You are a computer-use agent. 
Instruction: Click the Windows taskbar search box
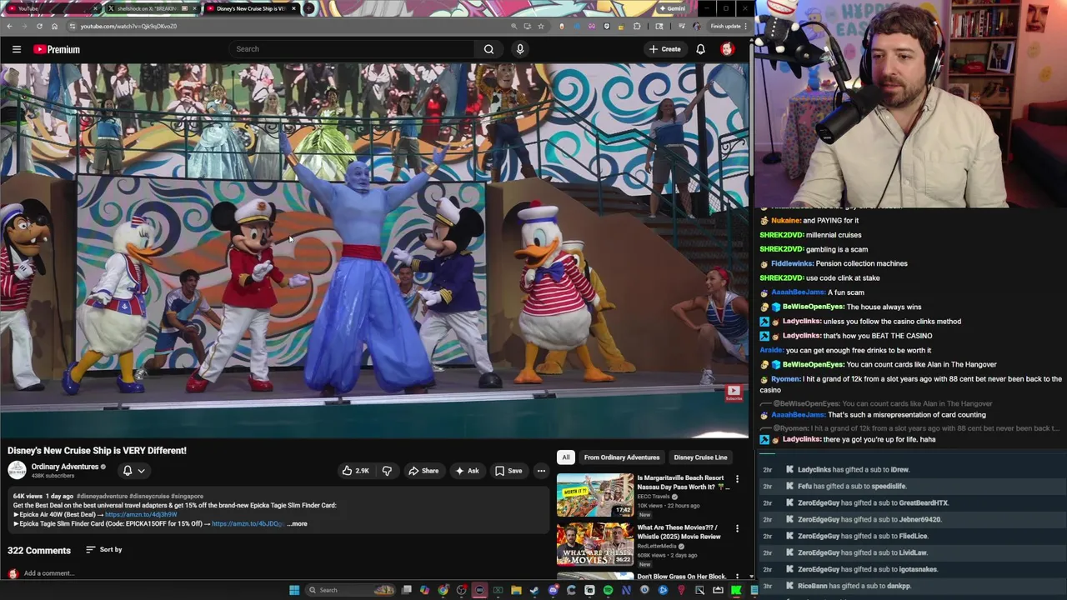click(350, 590)
